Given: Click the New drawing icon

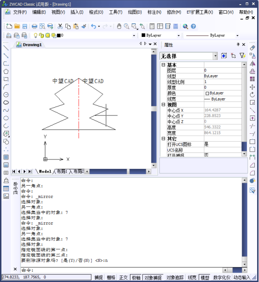Looking at the screenshot, I should coord(9,26).
